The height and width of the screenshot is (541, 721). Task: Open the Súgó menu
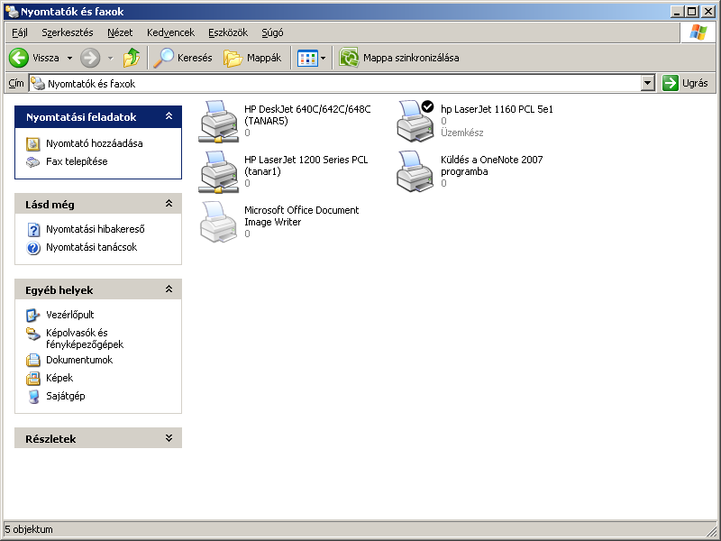[x=272, y=32]
